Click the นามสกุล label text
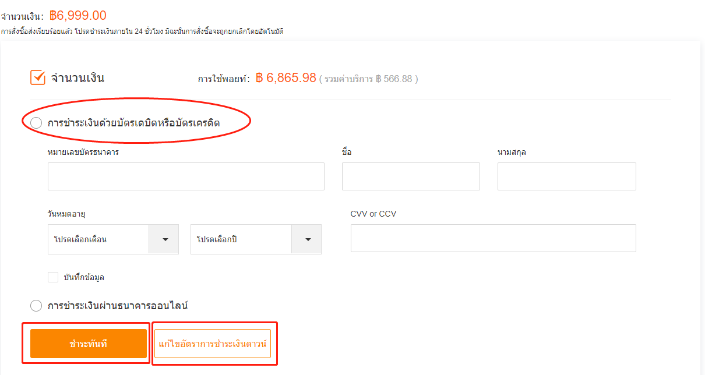The image size is (705, 375). click(x=512, y=153)
